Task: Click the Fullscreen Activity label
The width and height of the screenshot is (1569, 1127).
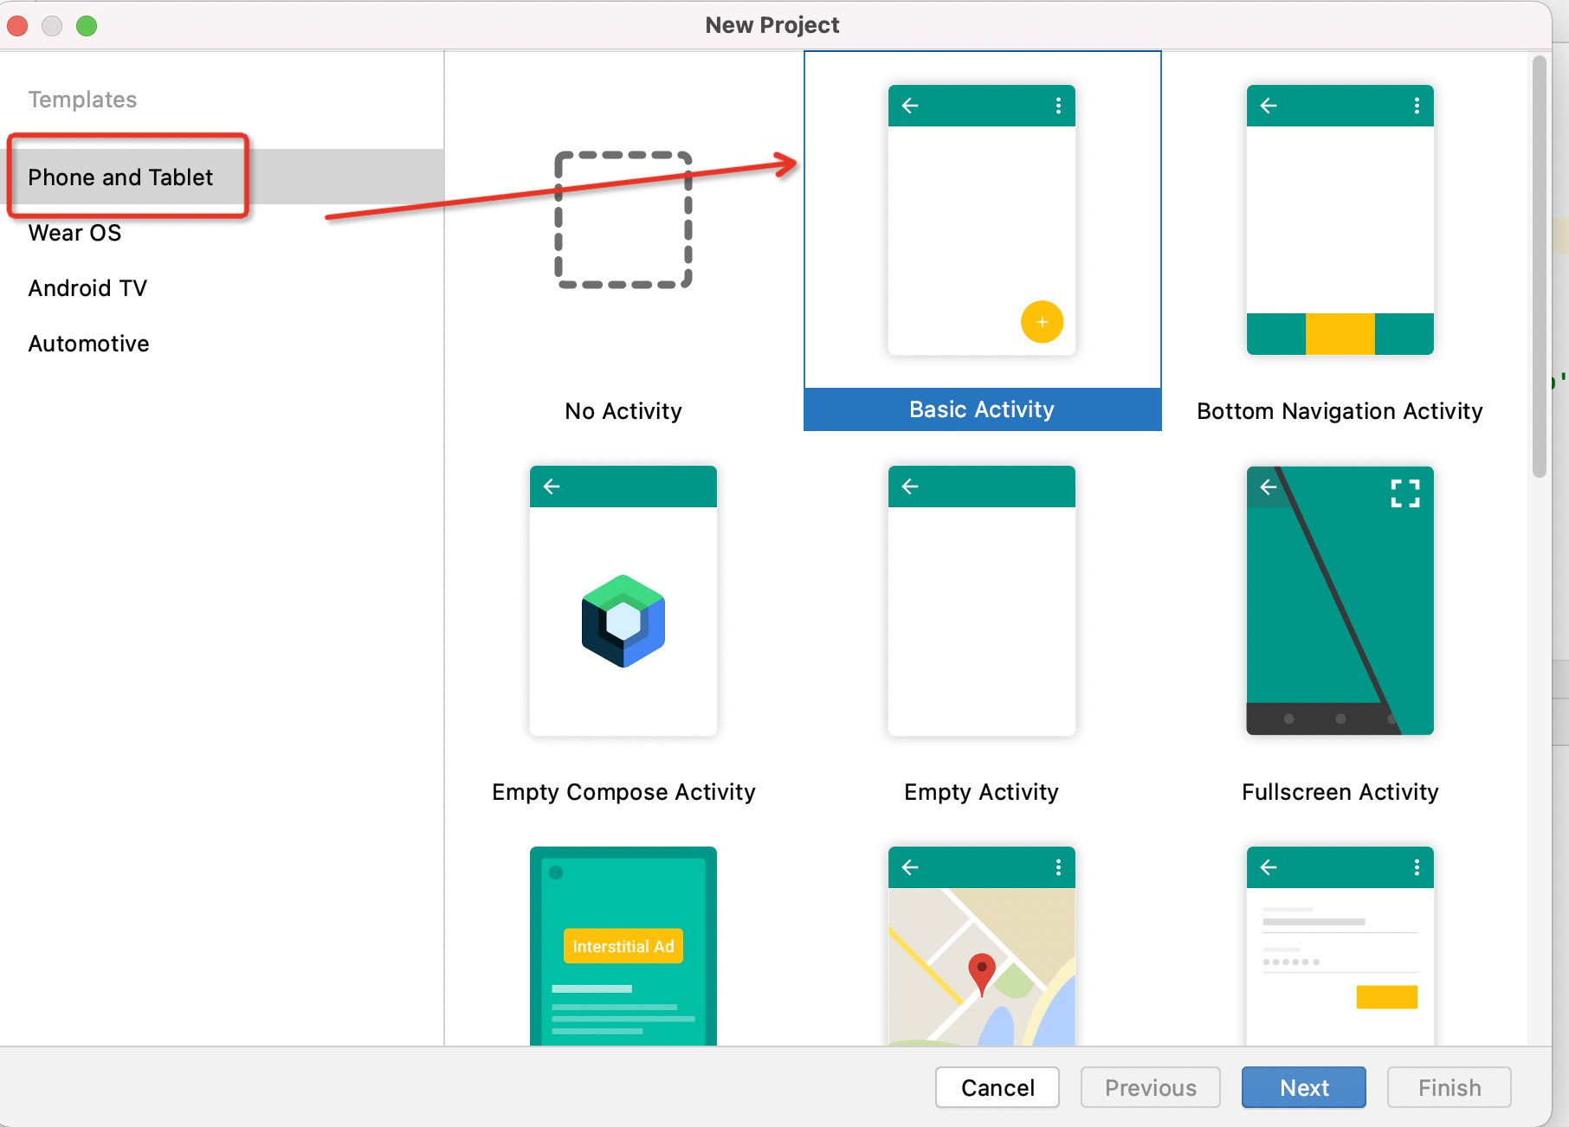Action: [1340, 792]
